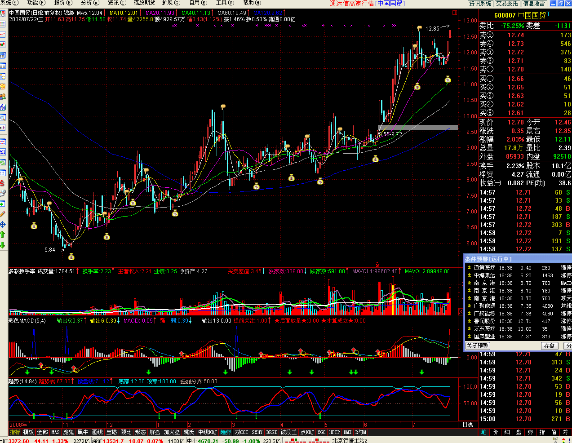Click the line trend chart sidebar icon
The height and width of the screenshot is (443, 572).
click(4, 34)
